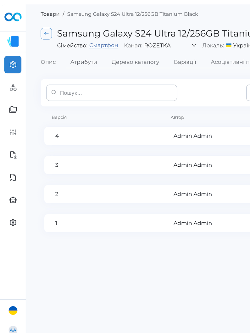Click the infinity logo in the sidebar

click(13, 17)
